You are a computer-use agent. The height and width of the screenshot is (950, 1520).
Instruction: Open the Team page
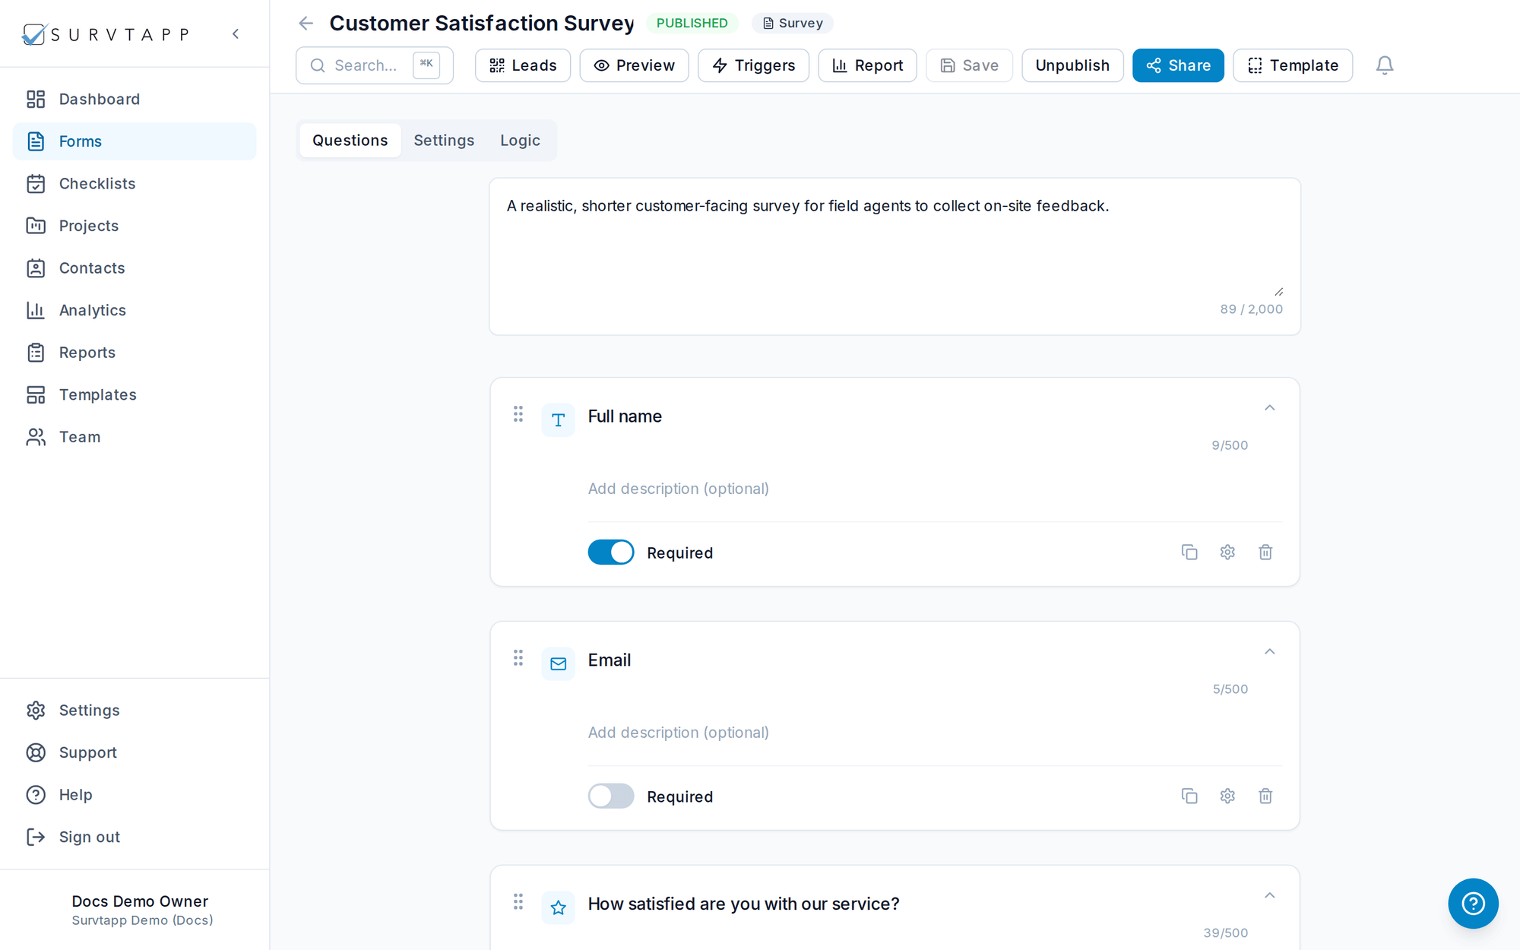(135, 437)
